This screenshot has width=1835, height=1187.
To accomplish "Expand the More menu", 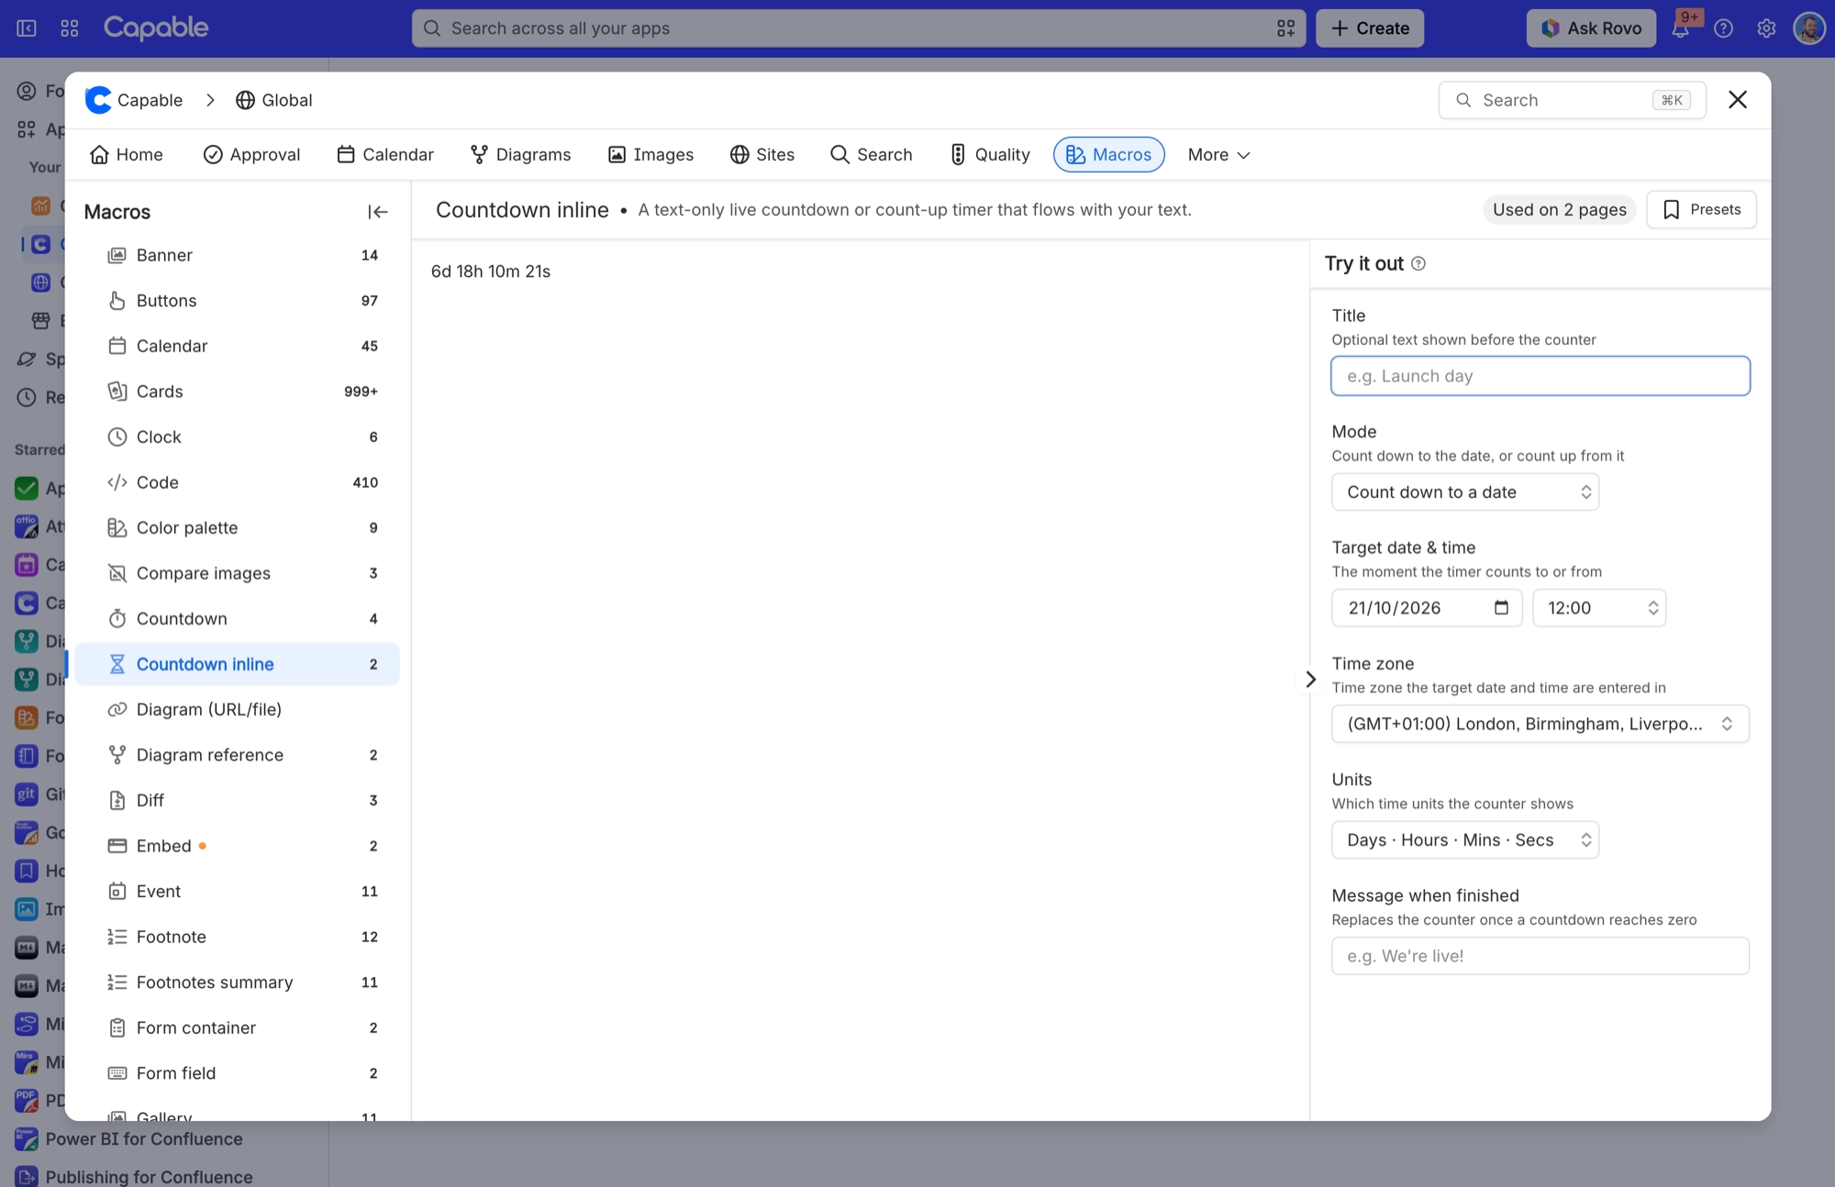I will [x=1218, y=155].
